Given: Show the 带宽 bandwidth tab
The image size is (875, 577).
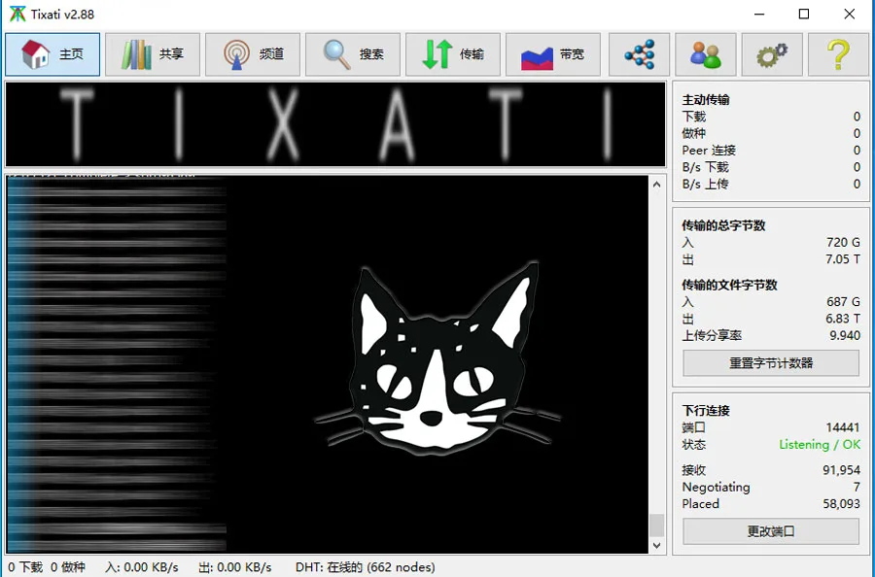Looking at the screenshot, I should coord(553,54).
